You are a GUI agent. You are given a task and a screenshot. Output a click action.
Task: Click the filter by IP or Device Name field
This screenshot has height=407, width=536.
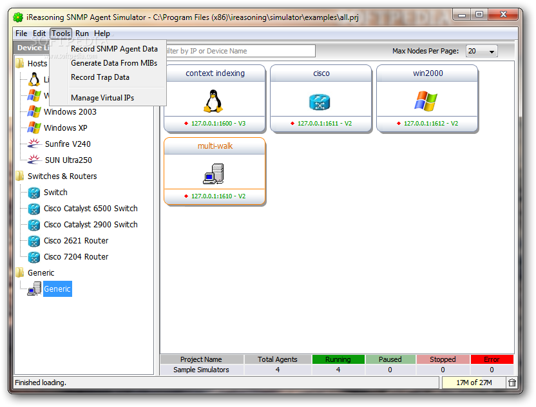click(240, 51)
